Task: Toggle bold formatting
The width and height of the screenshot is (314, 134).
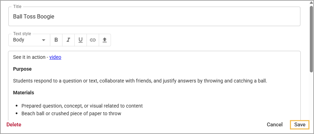Action: pyautogui.click(x=56, y=40)
